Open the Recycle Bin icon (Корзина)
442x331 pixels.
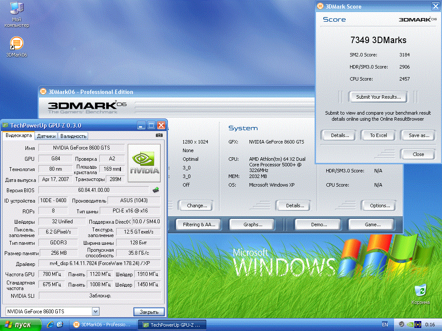click(420, 294)
